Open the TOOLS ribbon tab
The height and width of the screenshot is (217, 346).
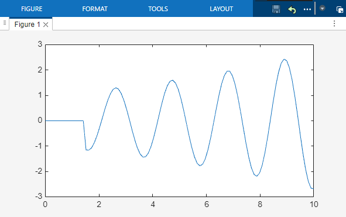158,9
